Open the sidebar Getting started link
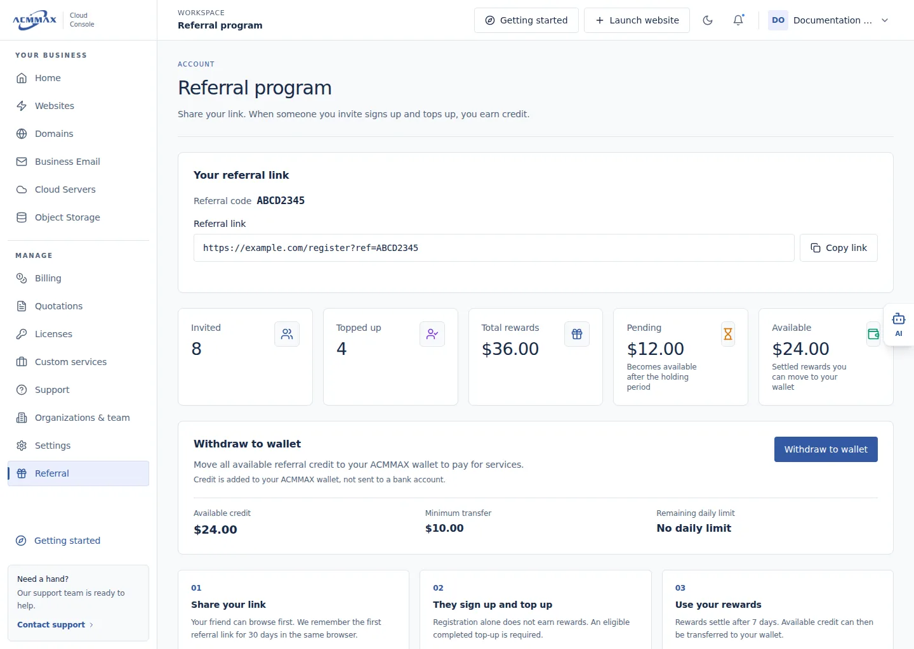 (x=58, y=541)
